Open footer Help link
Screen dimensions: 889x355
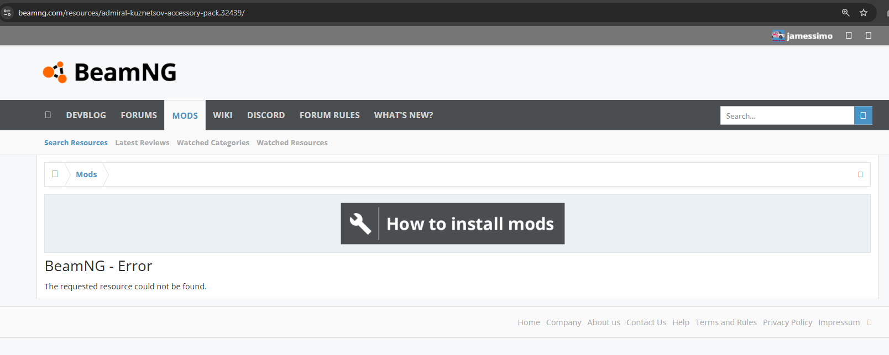[681, 322]
